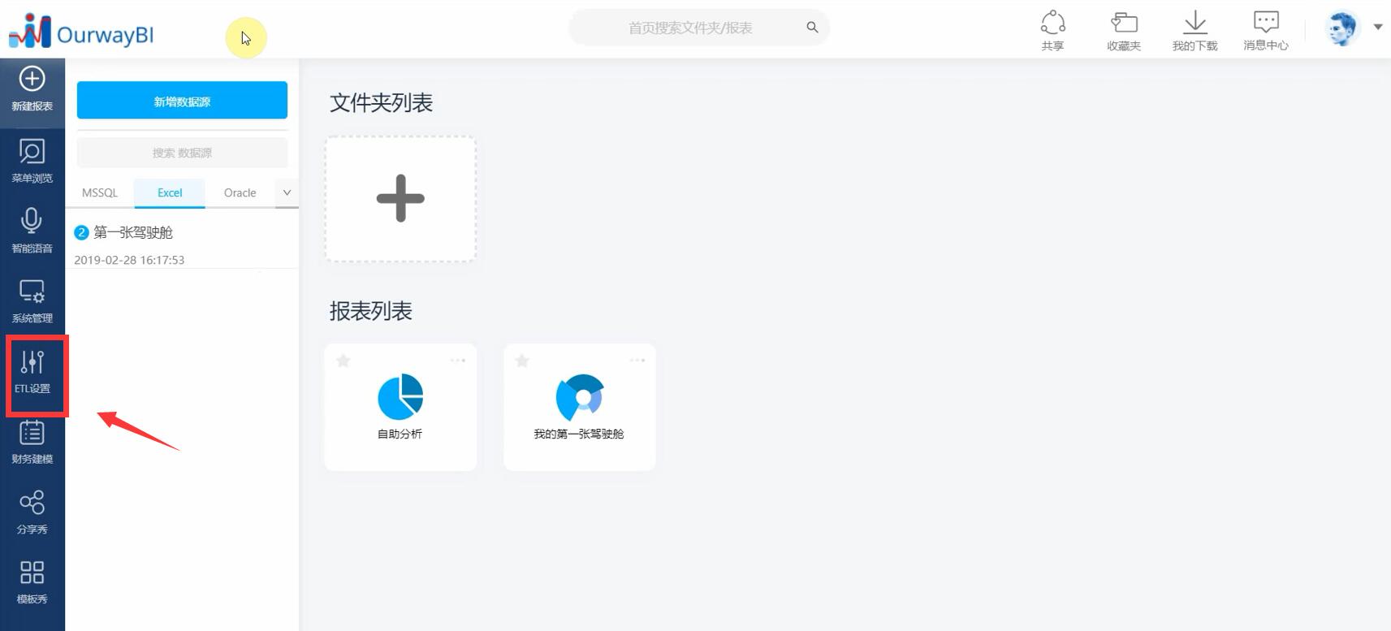Star the 自助分析 report card
Screen dimensions: 1391x631
point(343,361)
